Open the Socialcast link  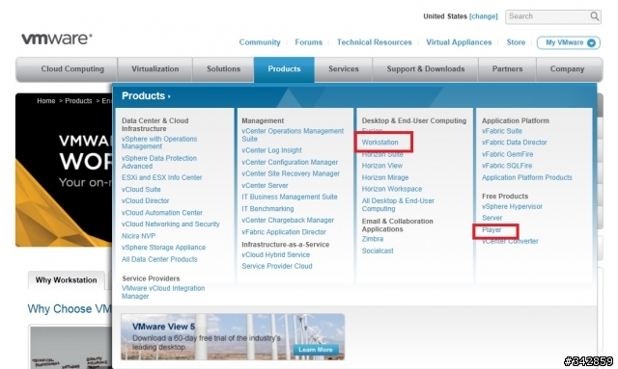tap(378, 250)
